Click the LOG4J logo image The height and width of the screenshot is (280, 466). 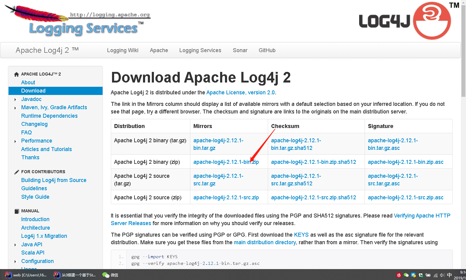tap(409, 21)
